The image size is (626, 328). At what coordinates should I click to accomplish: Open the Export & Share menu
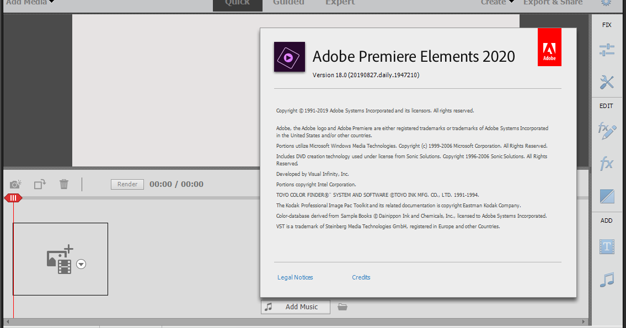point(553,2)
